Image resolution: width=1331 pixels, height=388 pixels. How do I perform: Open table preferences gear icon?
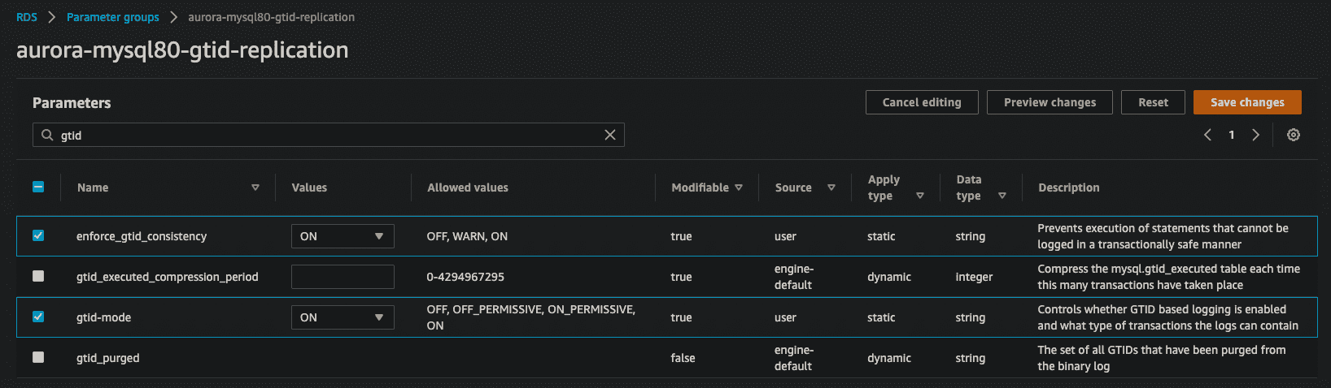click(x=1294, y=135)
